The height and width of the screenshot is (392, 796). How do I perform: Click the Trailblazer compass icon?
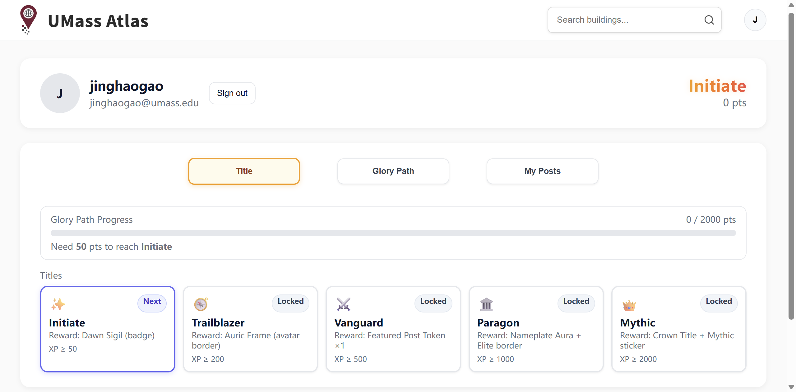[201, 304]
